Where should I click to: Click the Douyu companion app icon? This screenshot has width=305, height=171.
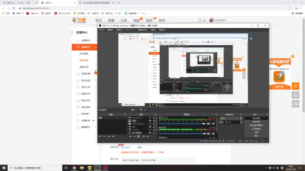pos(279,77)
